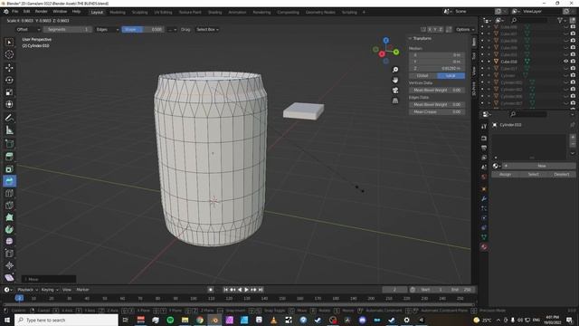Viewport: 579px width, 326px height.
Task: Open the material browse dropdown
Action: coord(497,166)
